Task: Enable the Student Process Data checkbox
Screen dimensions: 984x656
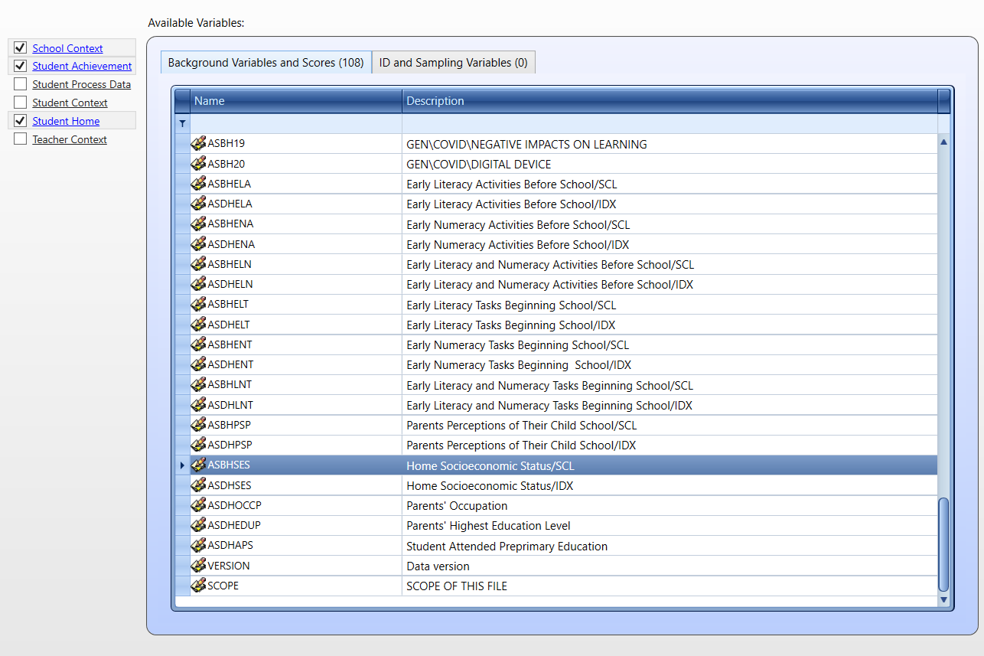Action: pos(20,84)
